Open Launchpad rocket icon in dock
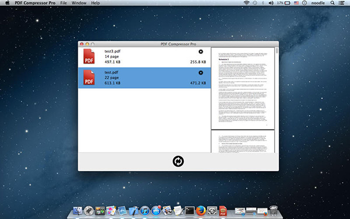The image size is (350, 219). pos(89,210)
